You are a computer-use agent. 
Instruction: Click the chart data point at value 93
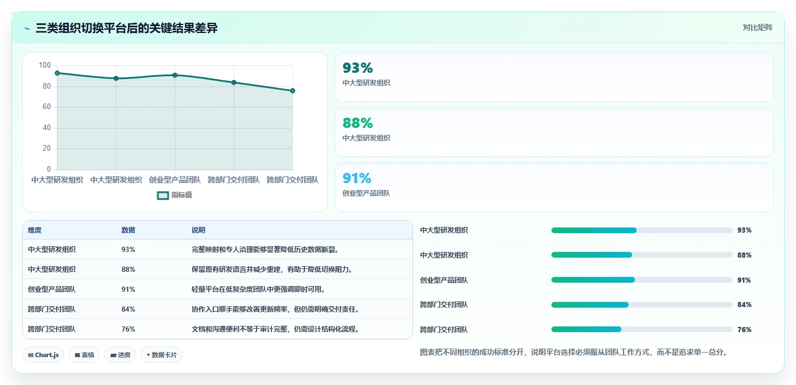click(x=57, y=73)
